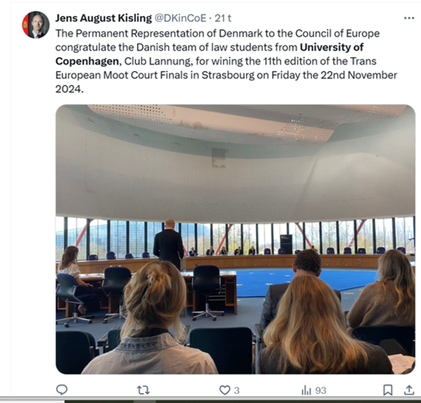Click the view count number 93
Viewport: 421px width, 403px height.
[x=321, y=390]
